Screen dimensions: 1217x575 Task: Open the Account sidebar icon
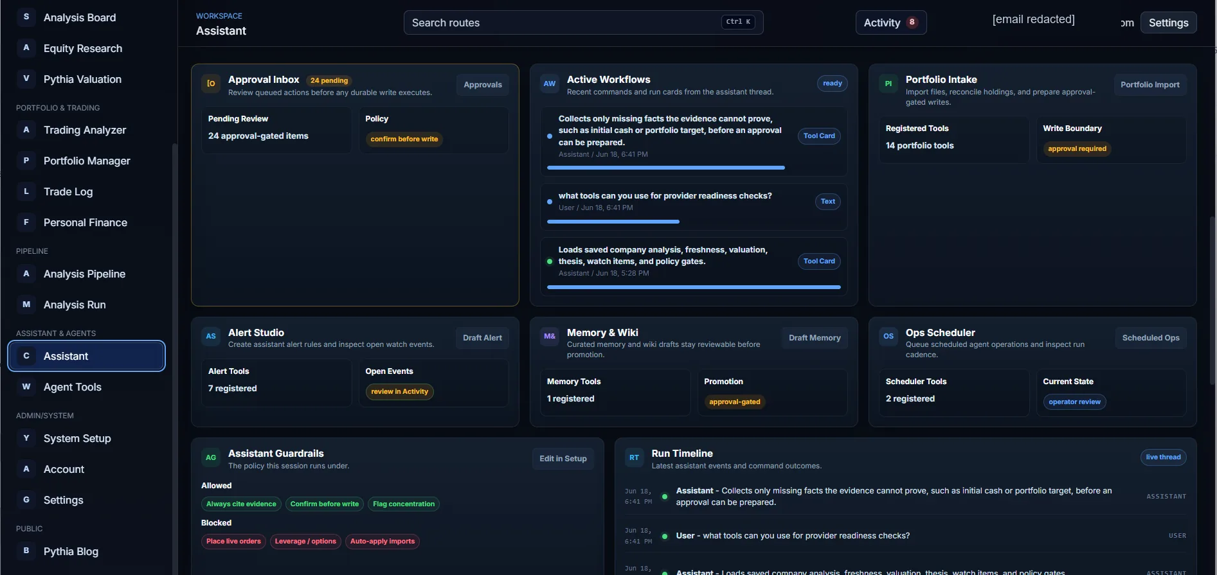tap(26, 469)
